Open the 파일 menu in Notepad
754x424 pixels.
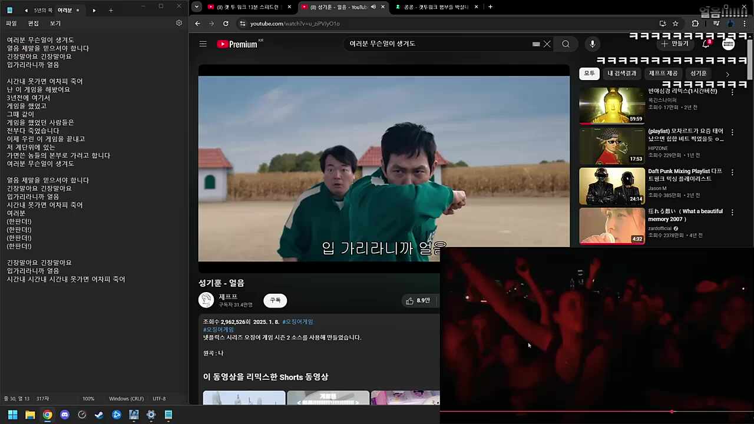(11, 24)
